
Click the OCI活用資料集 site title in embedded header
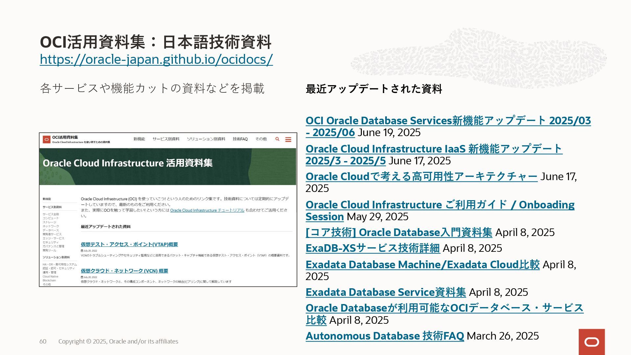click(x=65, y=137)
